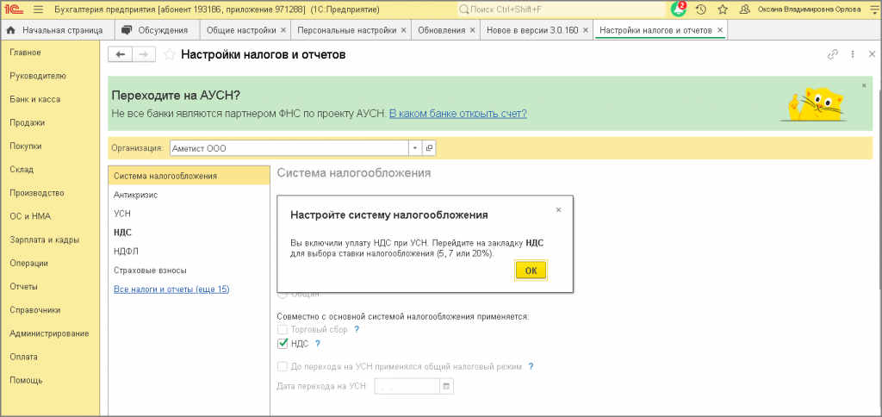Open notifications bell with badge

(x=679, y=9)
